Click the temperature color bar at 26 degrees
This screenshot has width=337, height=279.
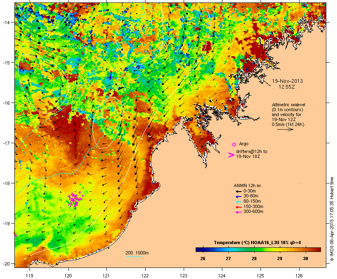[x=203, y=249]
